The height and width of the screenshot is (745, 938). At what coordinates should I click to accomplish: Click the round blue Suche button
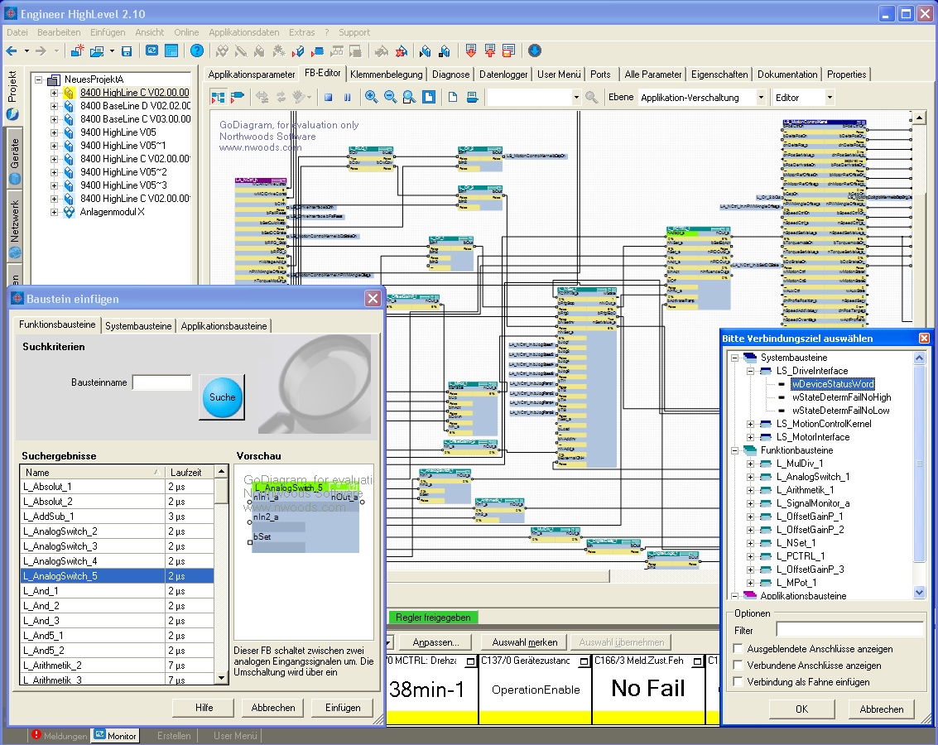point(222,397)
